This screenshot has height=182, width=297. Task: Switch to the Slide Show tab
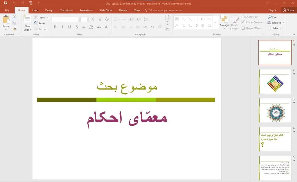pyautogui.click(x=106, y=10)
